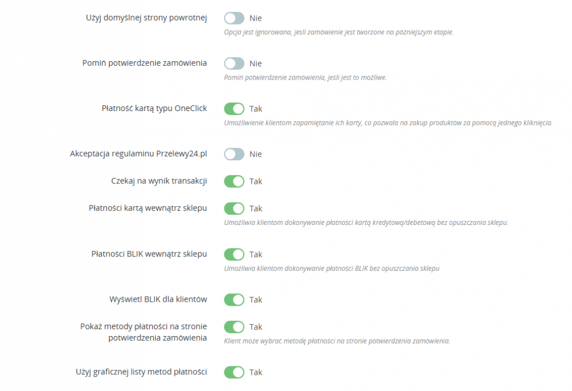Disable "Wyświetl BLIK dla klientów" toggle

tap(234, 299)
